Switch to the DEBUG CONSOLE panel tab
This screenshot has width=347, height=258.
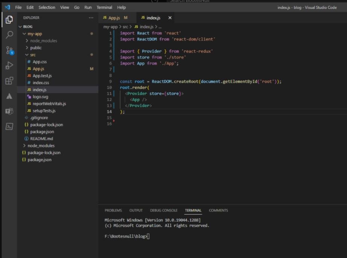[163, 211]
